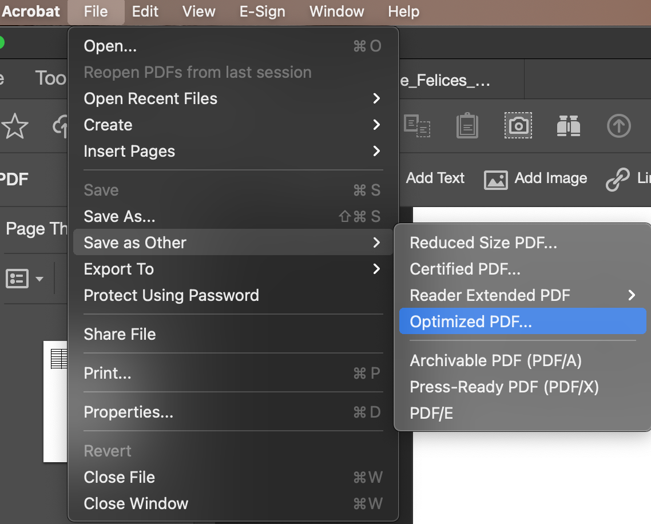Screen dimensions: 651x524
Task: Click the copy pages document icon
Action: coord(417,126)
